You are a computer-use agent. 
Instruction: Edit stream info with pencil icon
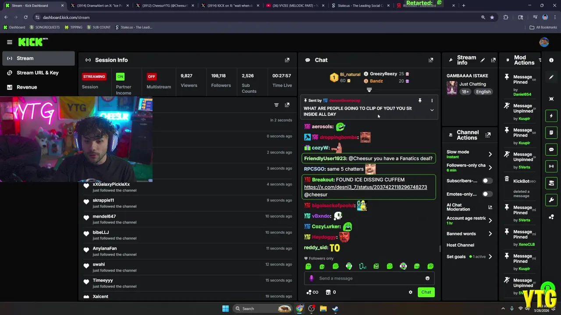(x=483, y=60)
